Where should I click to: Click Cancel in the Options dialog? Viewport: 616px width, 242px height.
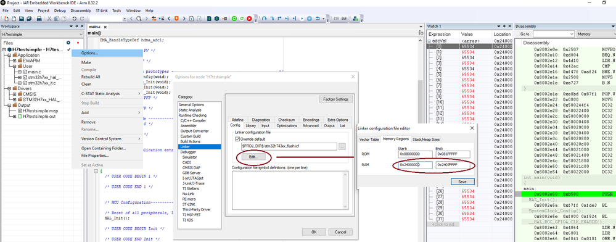pos(340,232)
